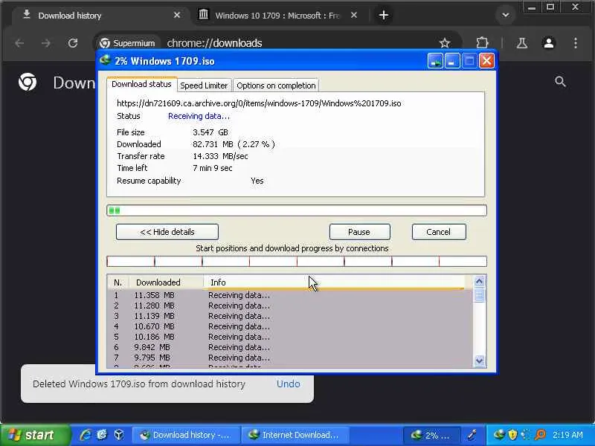The width and height of the screenshot is (595, 446).
Task: Click the taskbar clock showing 2:19 AM
Action: [x=567, y=435]
